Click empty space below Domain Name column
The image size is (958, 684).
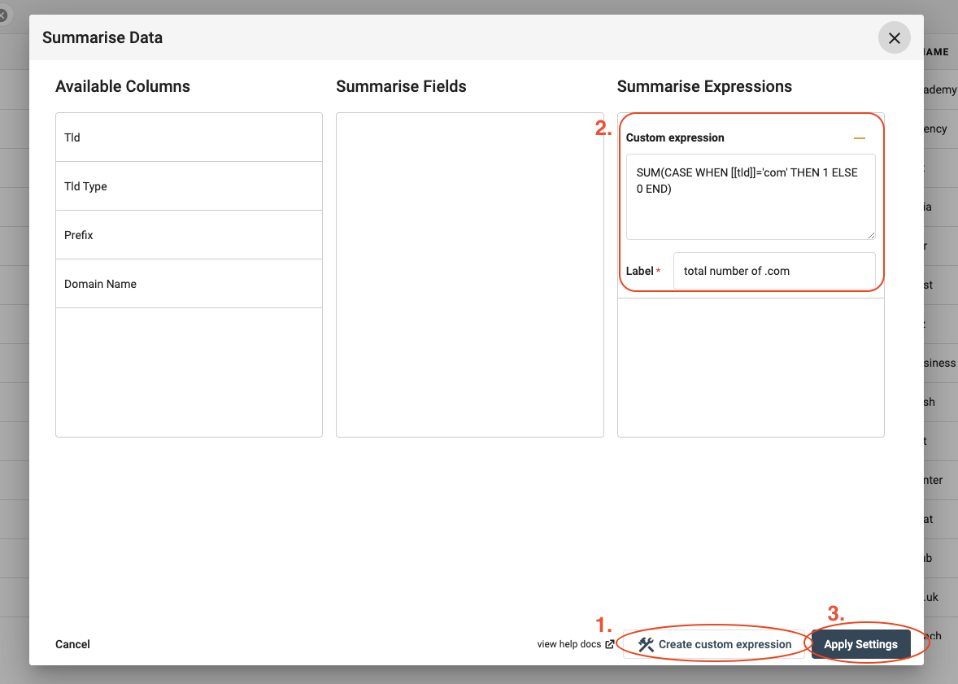coord(189,371)
